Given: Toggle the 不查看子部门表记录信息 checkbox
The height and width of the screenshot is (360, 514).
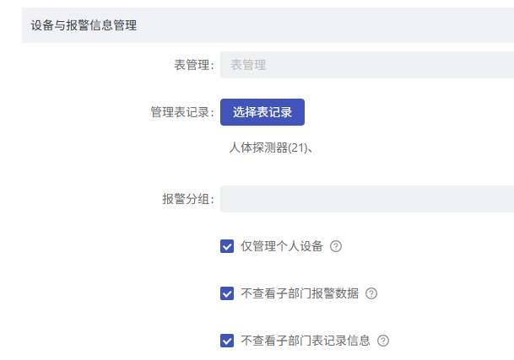Looking at the screenshot, I should [x=227, y=341].
